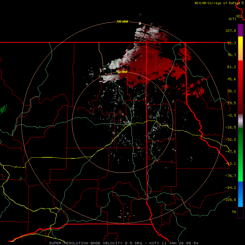Click the 100 NMI range ring label
Screen dimensions: 245x245
point(122,22)
